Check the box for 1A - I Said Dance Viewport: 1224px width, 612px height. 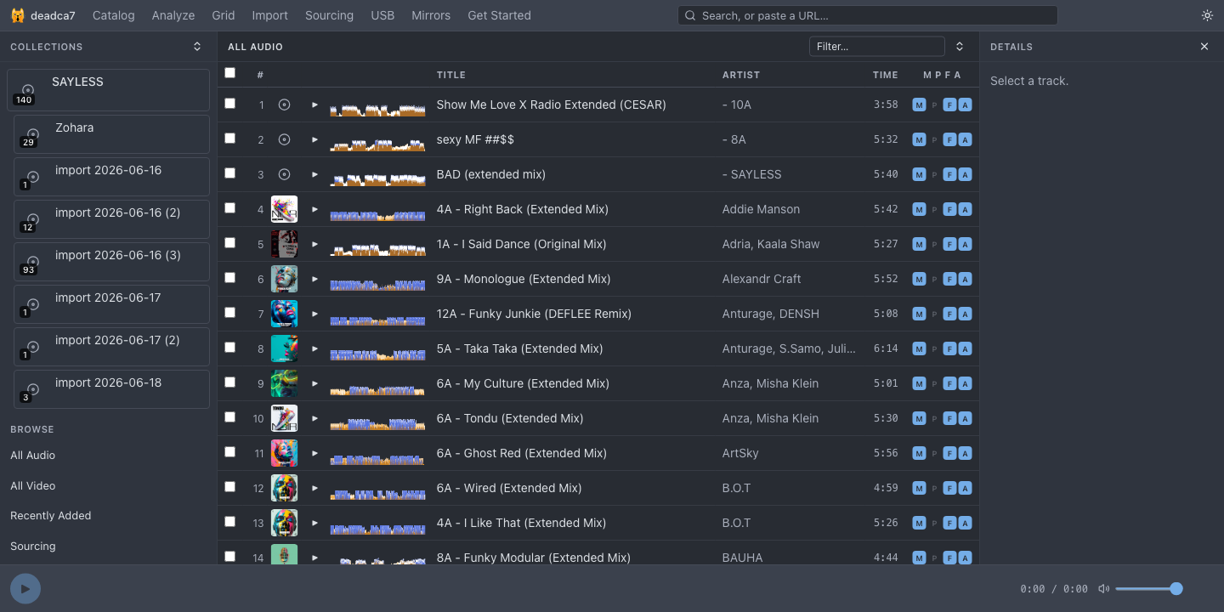coord(229,243)
